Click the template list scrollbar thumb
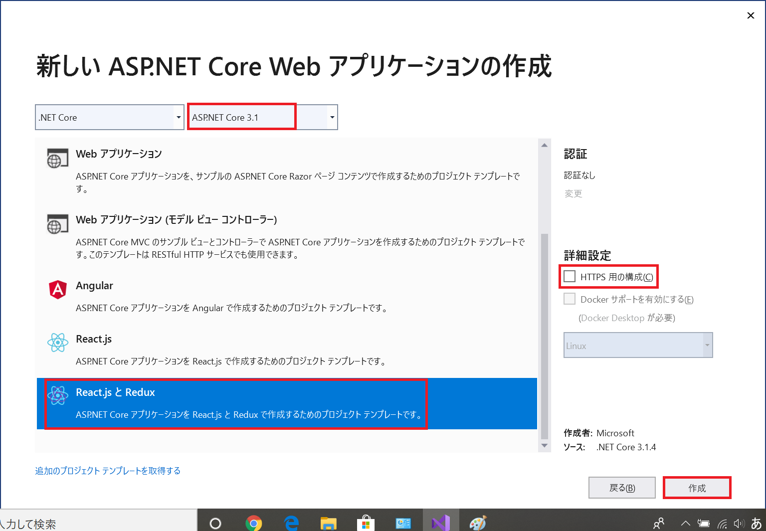 tap(545, 337)
